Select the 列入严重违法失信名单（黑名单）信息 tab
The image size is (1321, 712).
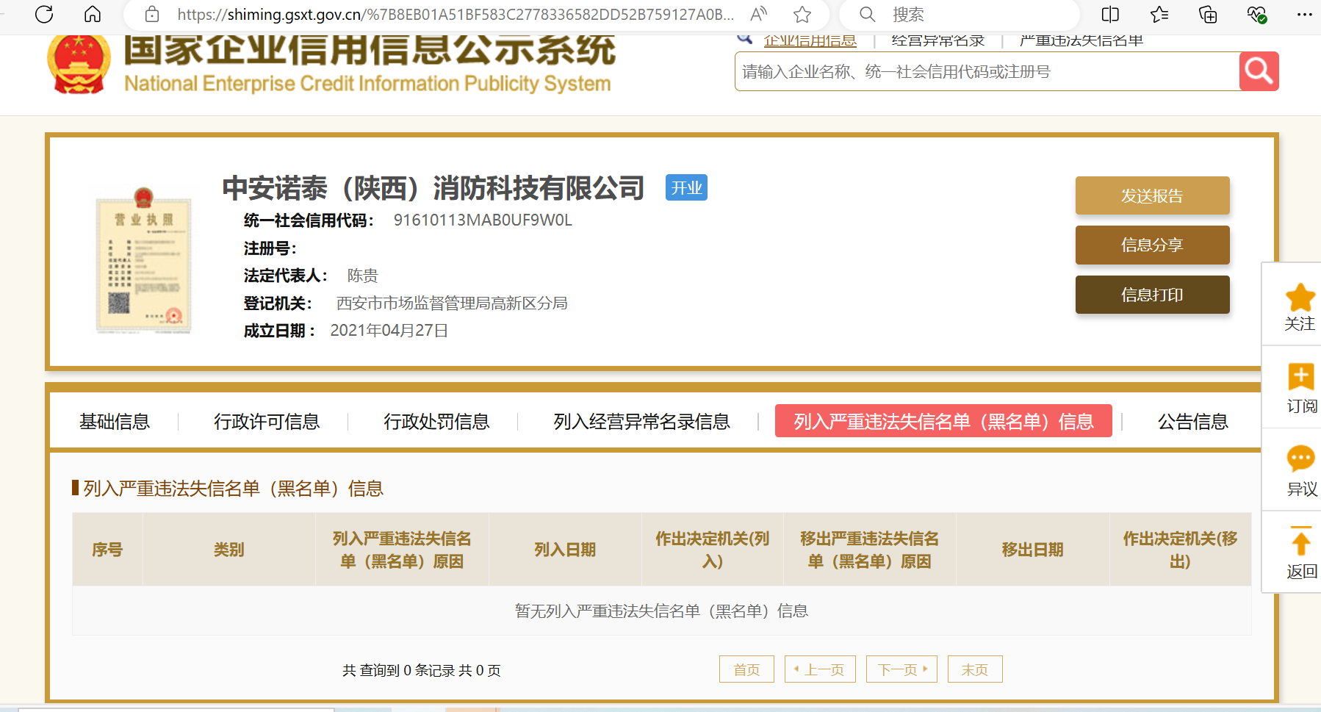[943, 421]
